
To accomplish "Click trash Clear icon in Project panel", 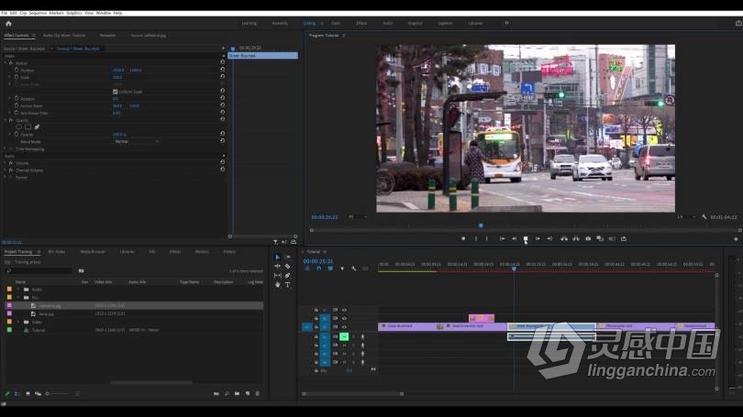I will tap(258, 393).
